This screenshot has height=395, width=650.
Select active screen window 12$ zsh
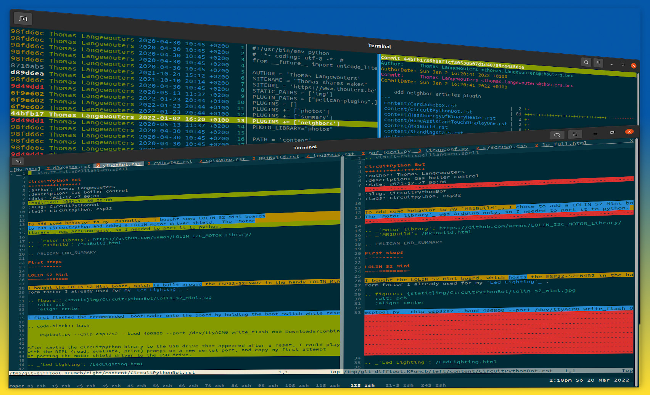pyautogui.click(x=362, y=385)
